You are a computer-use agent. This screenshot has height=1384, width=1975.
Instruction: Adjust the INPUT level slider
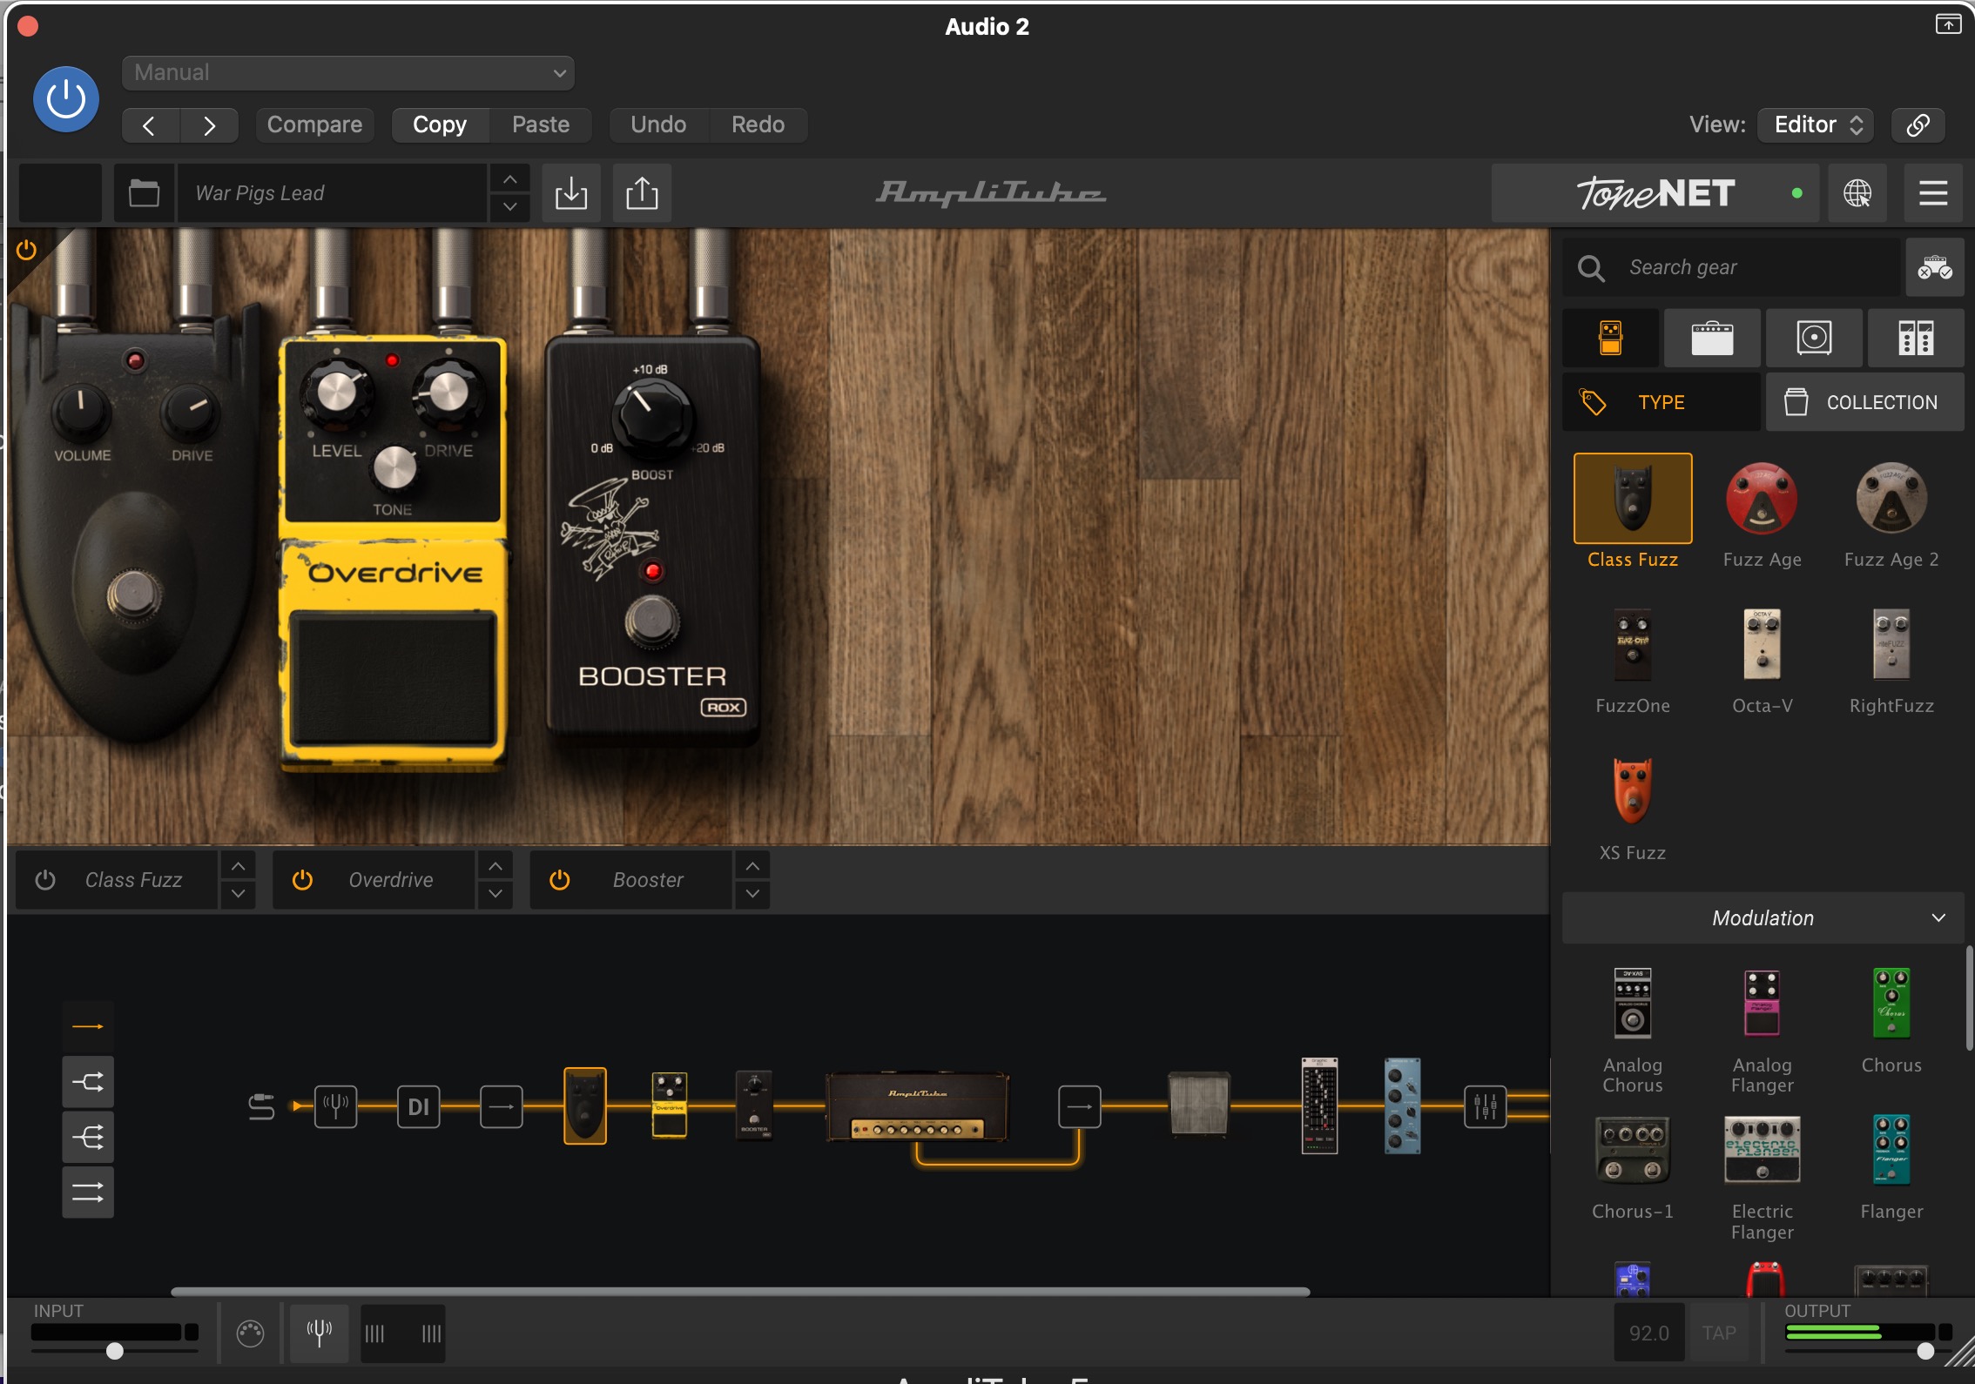pos(115,1351)
